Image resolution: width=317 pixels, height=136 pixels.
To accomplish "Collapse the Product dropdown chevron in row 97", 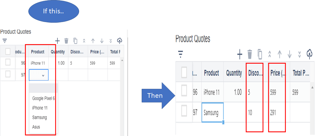I will coord(43,75).
